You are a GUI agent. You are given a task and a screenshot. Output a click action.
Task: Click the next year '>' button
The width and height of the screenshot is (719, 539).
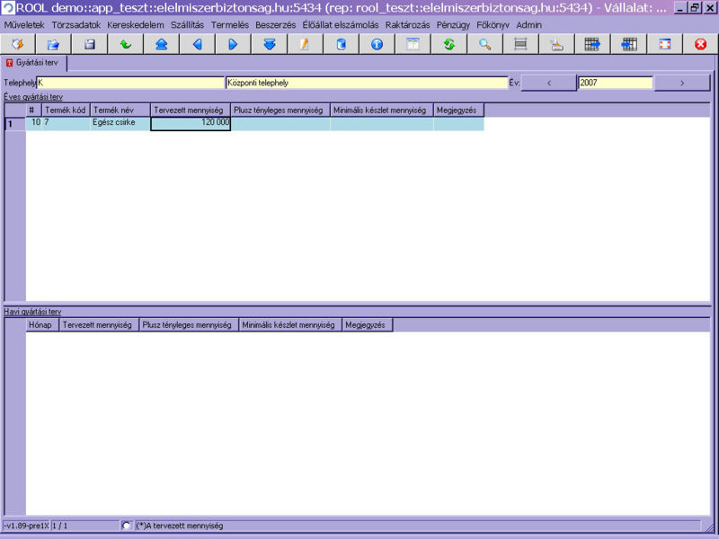pos(682,83)
